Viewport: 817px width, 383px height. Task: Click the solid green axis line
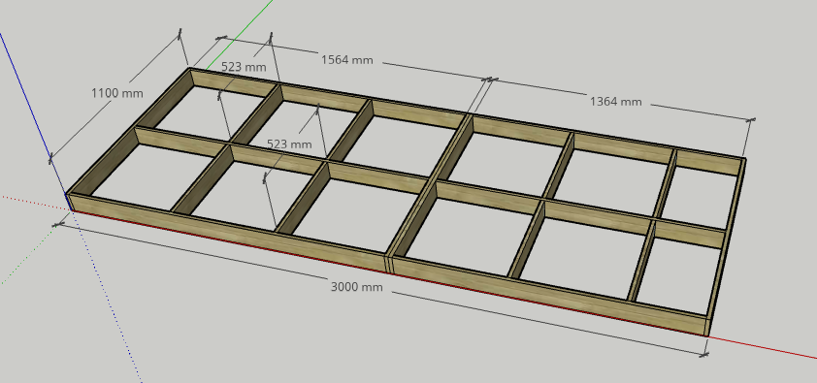point(240,34)
